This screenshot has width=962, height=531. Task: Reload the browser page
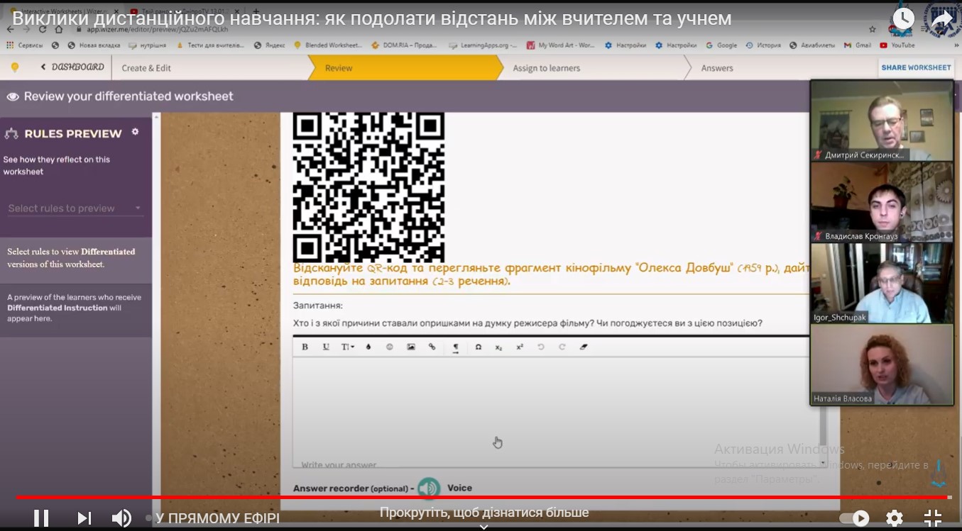pyautogui.click(x=43, y=30)
